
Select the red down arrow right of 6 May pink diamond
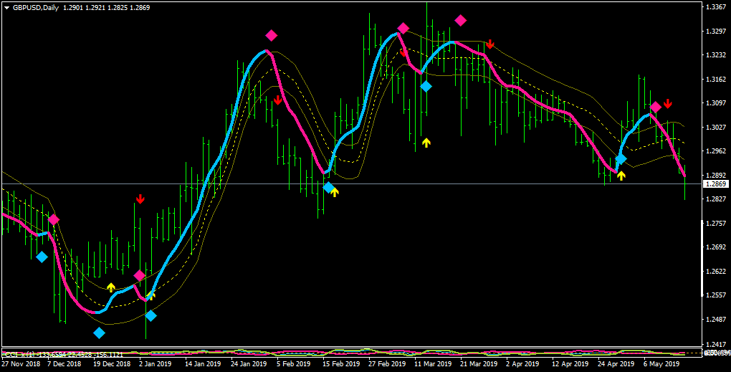coord(668,103)
